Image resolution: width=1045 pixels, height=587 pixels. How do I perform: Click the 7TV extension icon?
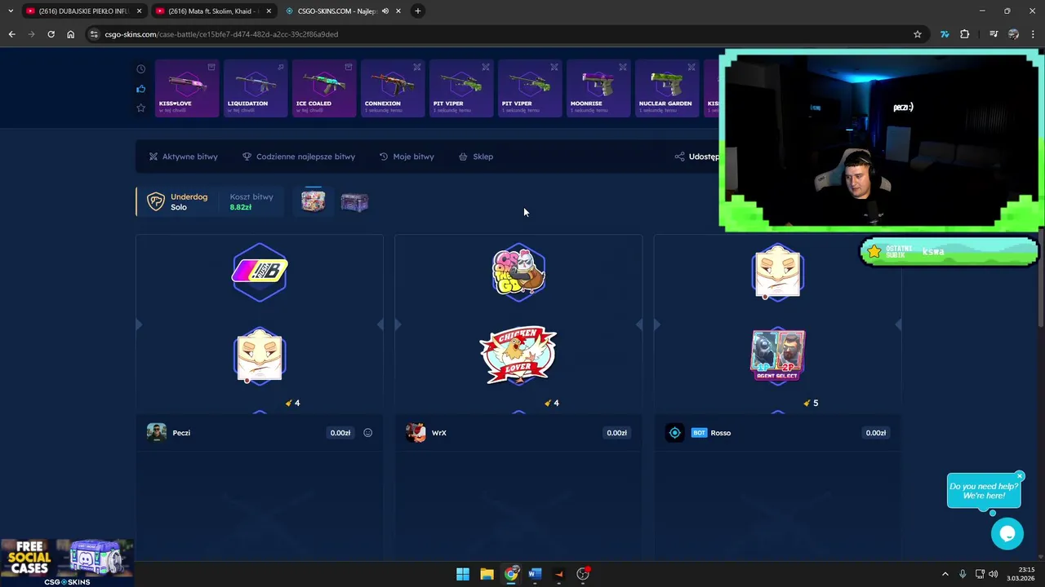tap(945, 34)
